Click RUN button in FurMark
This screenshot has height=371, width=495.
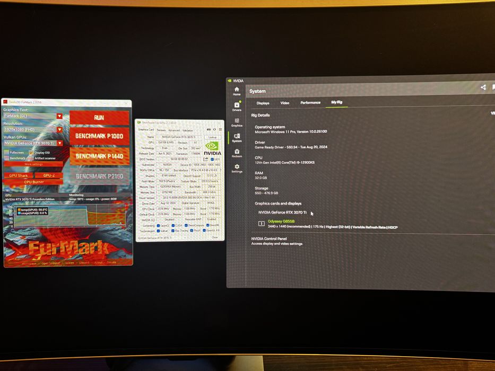(x=99, y=117)
